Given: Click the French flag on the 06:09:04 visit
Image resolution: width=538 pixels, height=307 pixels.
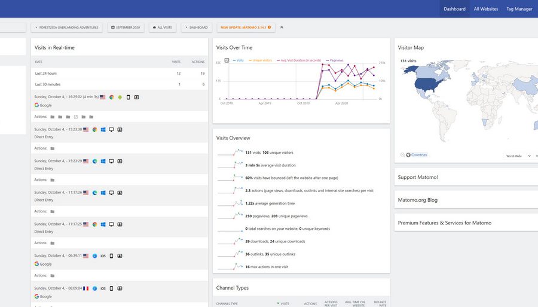Looking at the screenshot, I should [86, 288].
